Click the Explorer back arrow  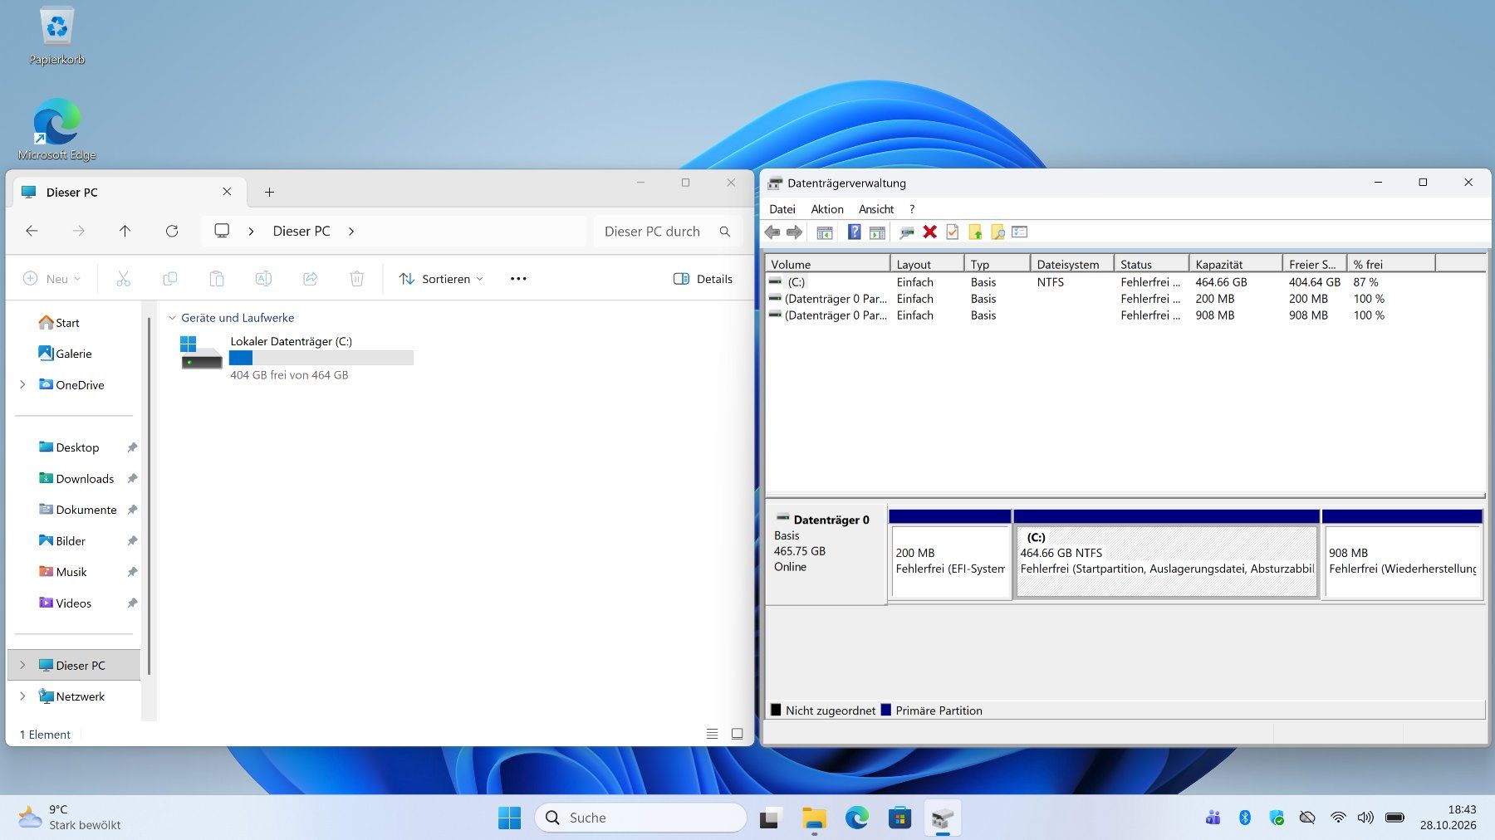pyautogui.click(x=32, y=231)
